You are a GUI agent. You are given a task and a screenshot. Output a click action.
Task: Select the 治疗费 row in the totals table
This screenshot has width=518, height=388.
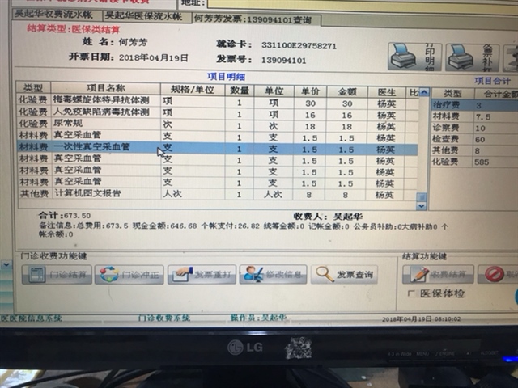click(x=449, y=106)
